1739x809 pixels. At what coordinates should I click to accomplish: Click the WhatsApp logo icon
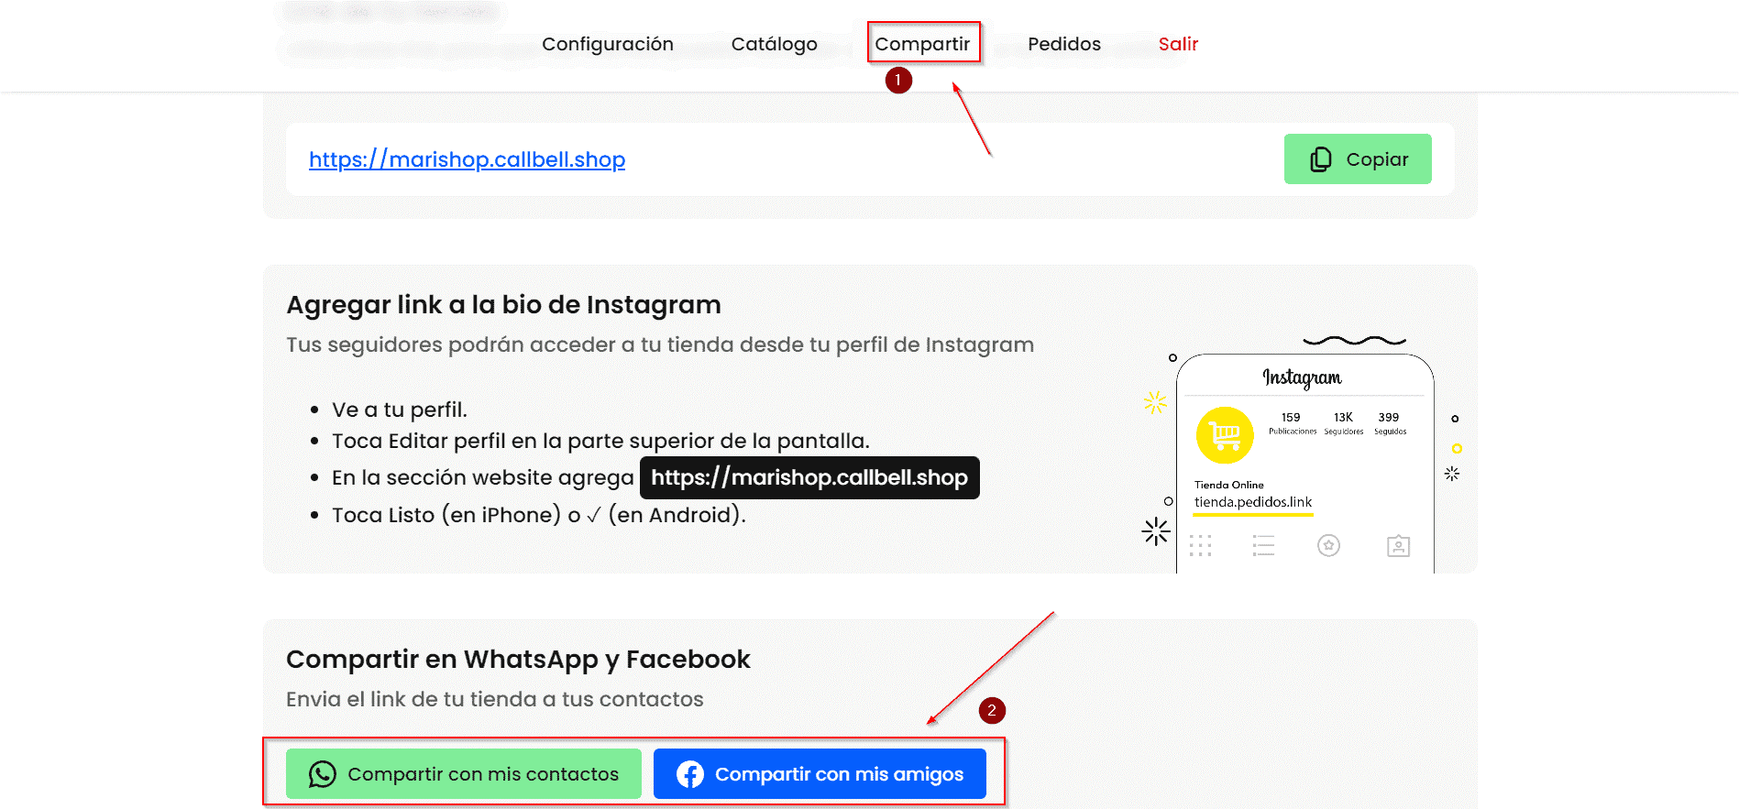(323, 774)
